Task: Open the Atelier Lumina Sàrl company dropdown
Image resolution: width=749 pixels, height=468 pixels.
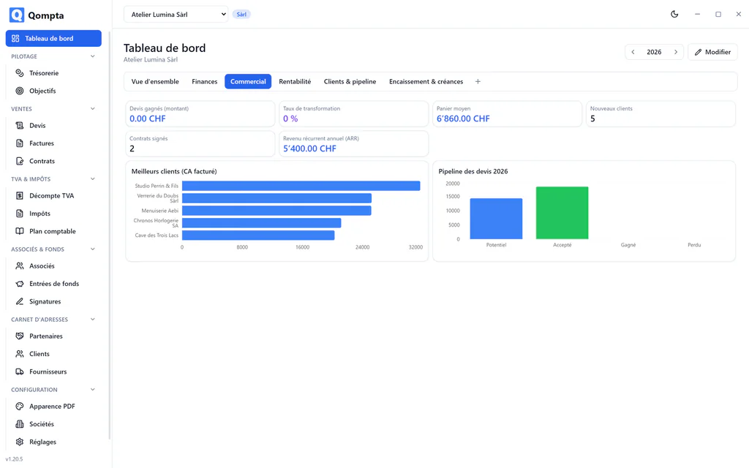Action: pos(176,15)
